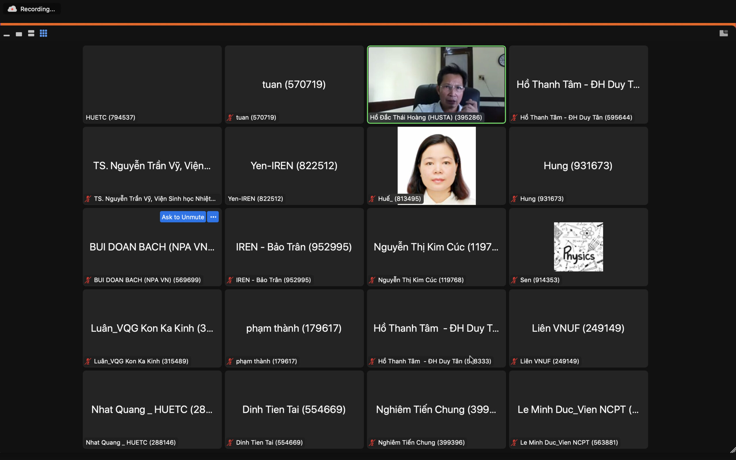Click the minimized thumbnail strip view icon
736x460 pixels.
click(x=7, y=34)
